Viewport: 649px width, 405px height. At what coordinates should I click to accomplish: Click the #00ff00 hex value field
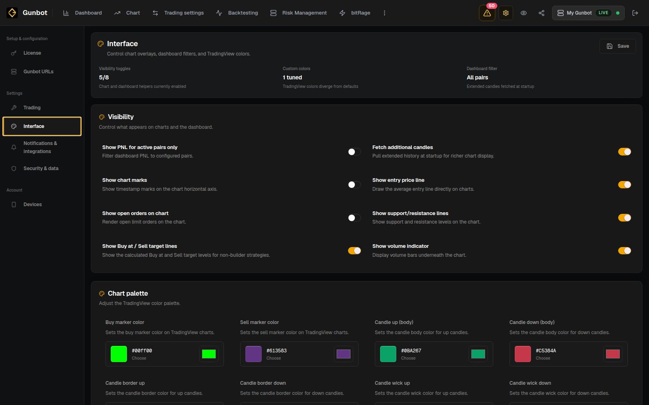click(x=142, y=351)
